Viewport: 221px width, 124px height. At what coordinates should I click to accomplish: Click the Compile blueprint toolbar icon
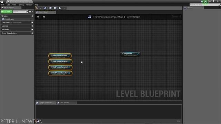click(x=37, y=8)
